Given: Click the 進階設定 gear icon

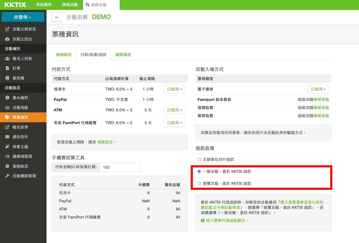Looking at the screenshot, I should (7, 166).
